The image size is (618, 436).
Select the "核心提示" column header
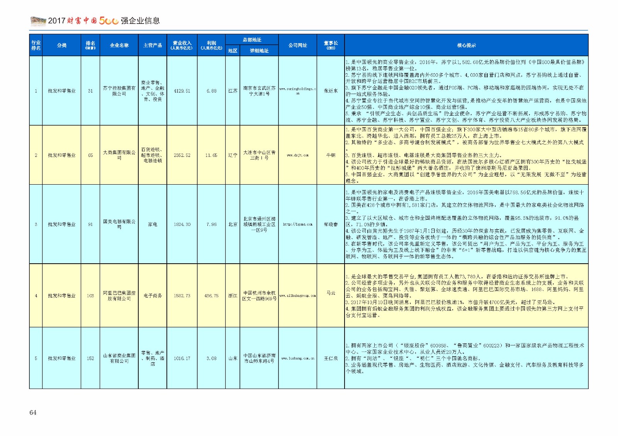tap(466, 45)
